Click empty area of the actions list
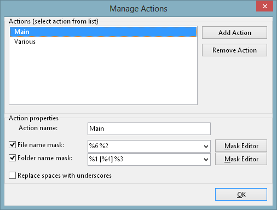Screen dimensions: 277x210 (103, 75)
